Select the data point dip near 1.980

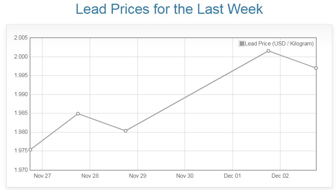(126, 131)
